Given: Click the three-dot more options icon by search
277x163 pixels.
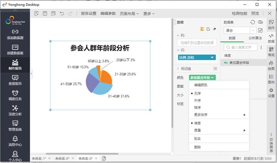Looking at the screenshot, I should (261, 47).
